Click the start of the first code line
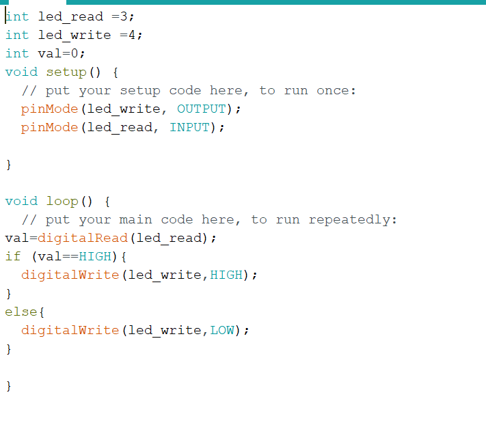 click(6, 16)
